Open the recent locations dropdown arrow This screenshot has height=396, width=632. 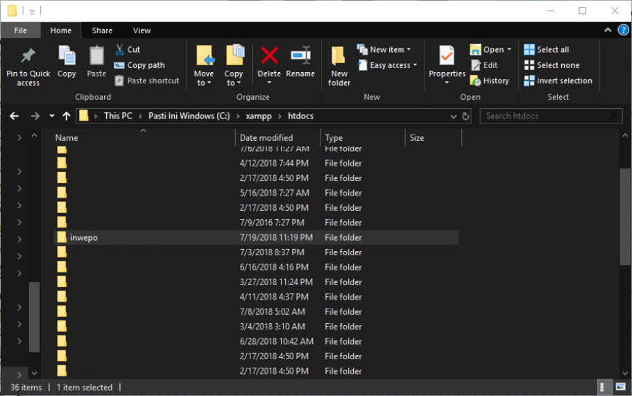pyautogui.click(x=52, y=117)
